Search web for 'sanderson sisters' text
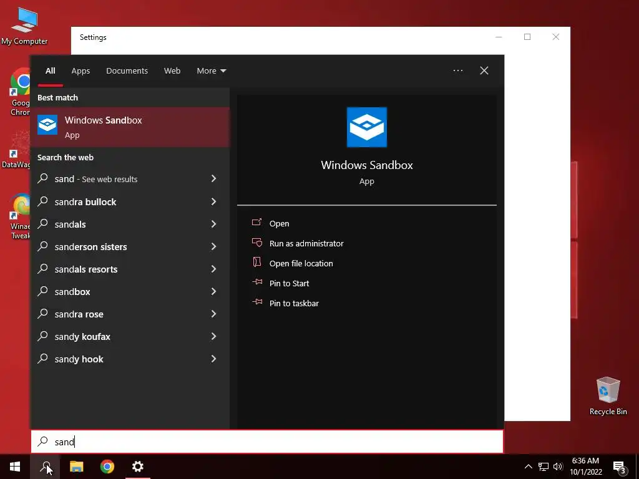Screen dimensions: 639x479 tap(91, 247)
